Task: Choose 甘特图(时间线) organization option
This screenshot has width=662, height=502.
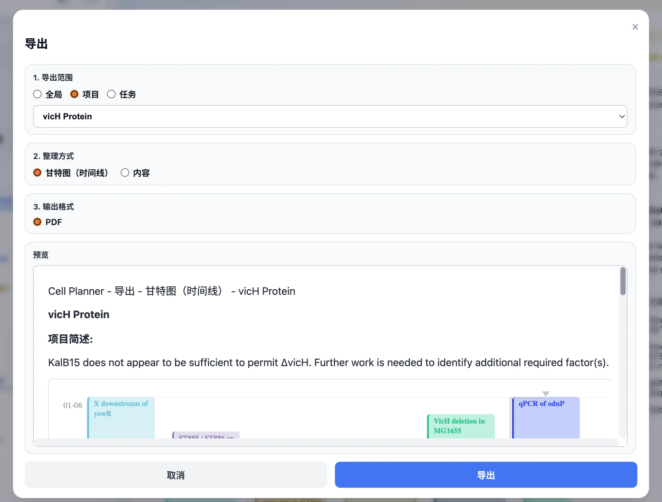Action: (x=37, y=173)
